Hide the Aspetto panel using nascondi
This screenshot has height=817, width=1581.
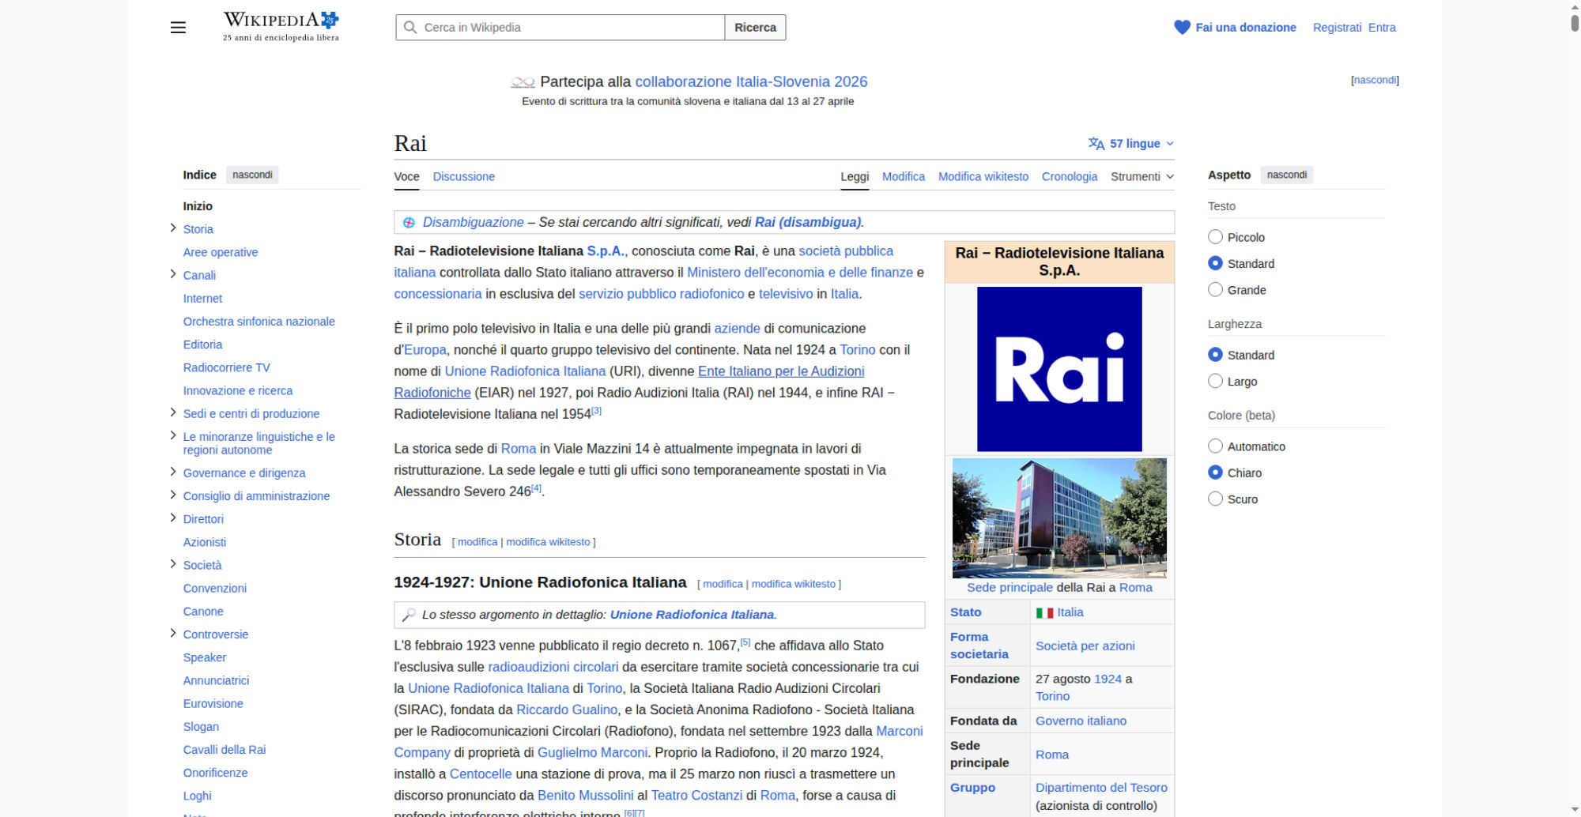pyautogui.click(x=1286, y=175)
